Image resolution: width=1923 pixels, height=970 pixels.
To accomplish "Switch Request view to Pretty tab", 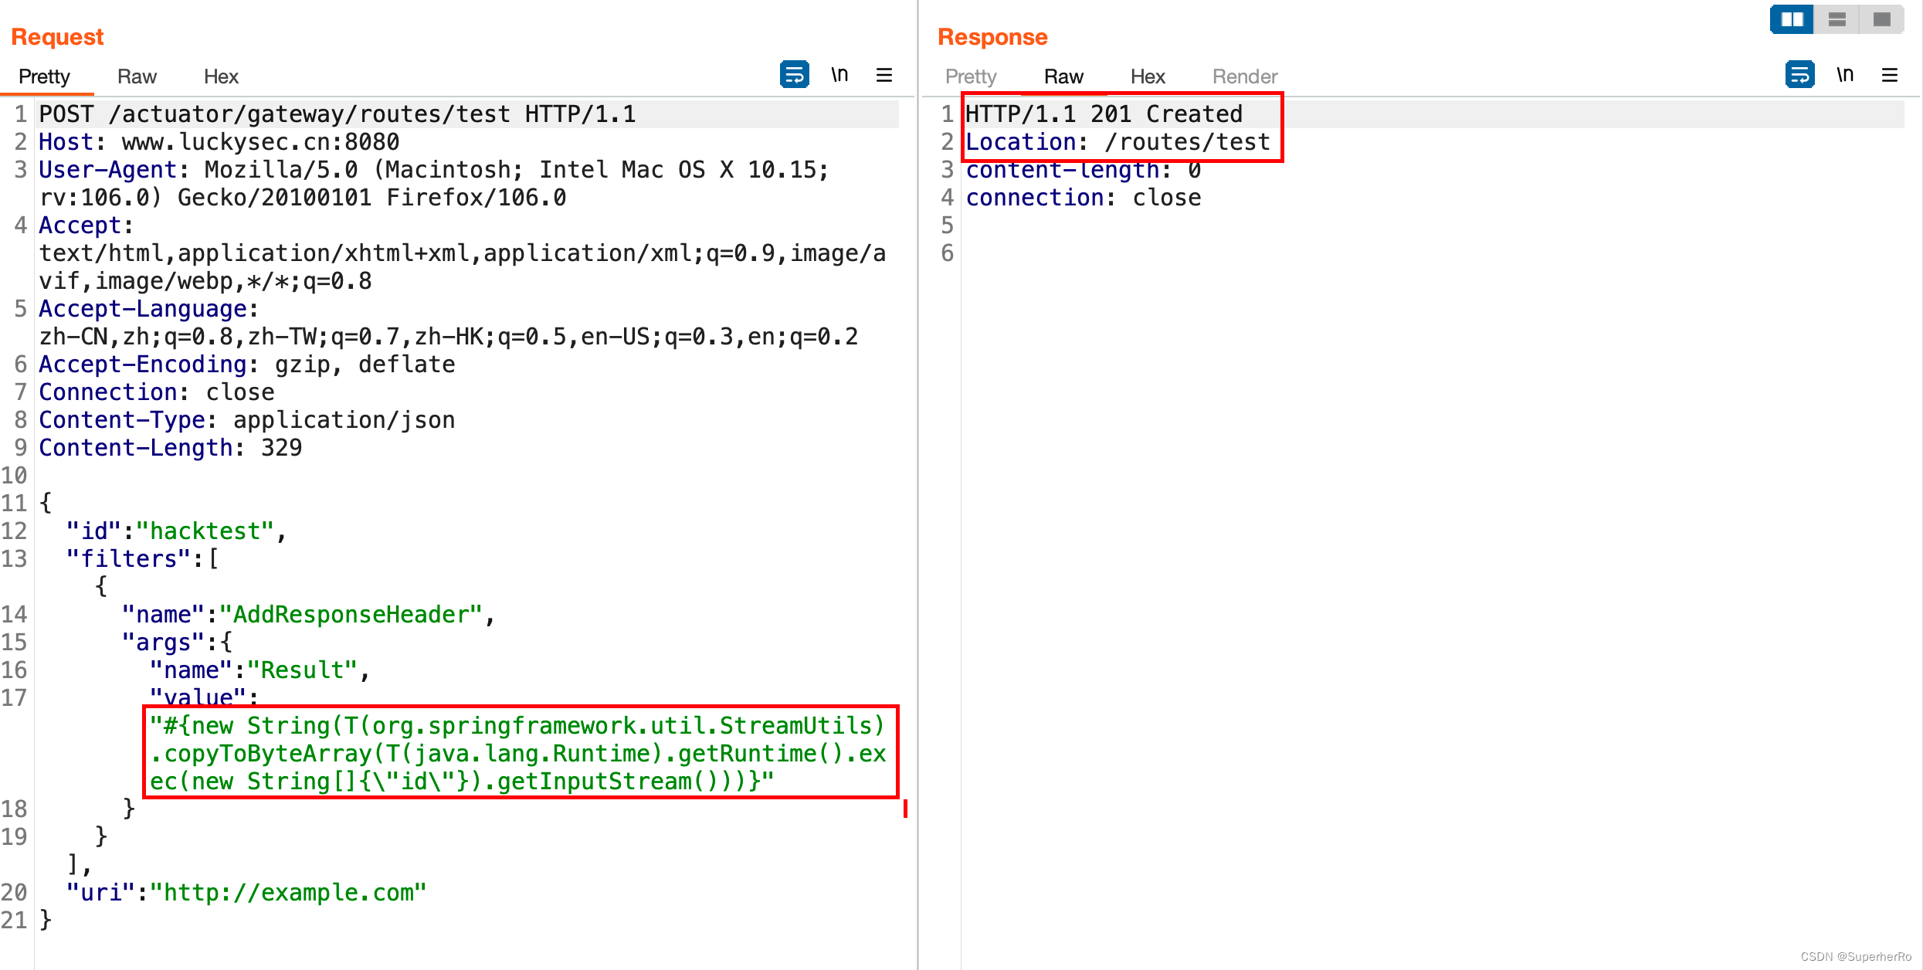I will click(x=44, y=76).
